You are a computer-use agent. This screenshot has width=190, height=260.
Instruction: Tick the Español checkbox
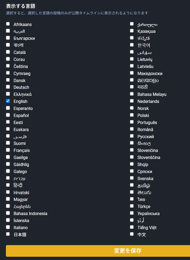point(8,115)
